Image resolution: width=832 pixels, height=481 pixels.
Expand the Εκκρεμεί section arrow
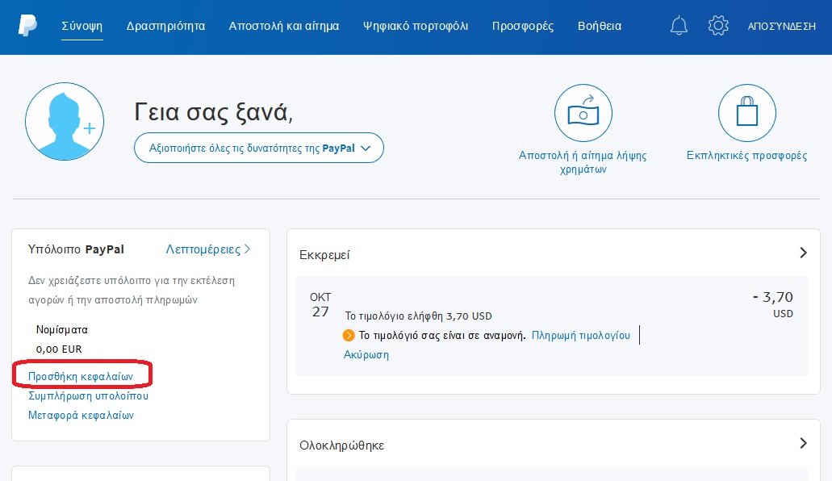tap(803, 253)
